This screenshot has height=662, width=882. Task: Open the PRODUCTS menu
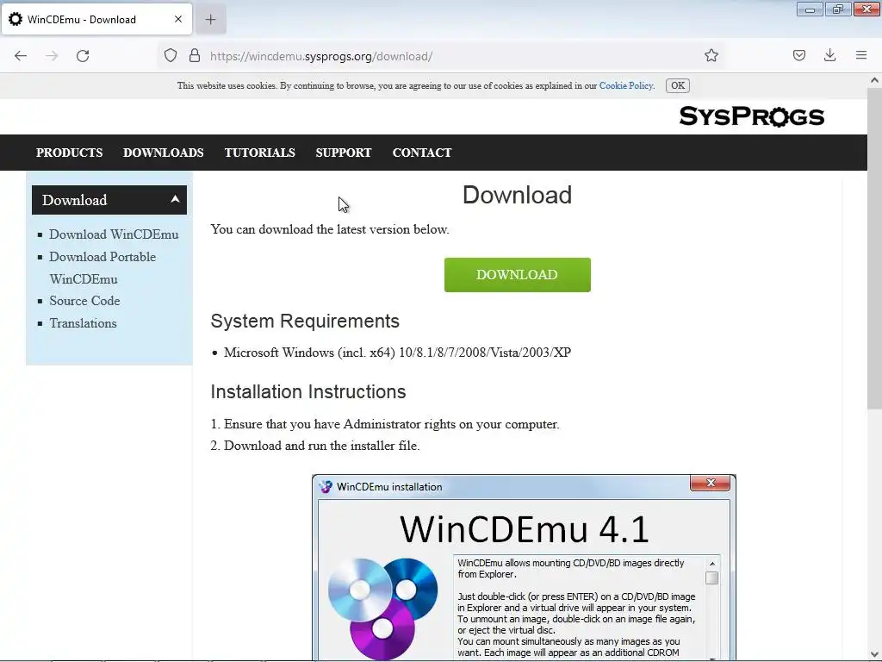pos(69,153)
